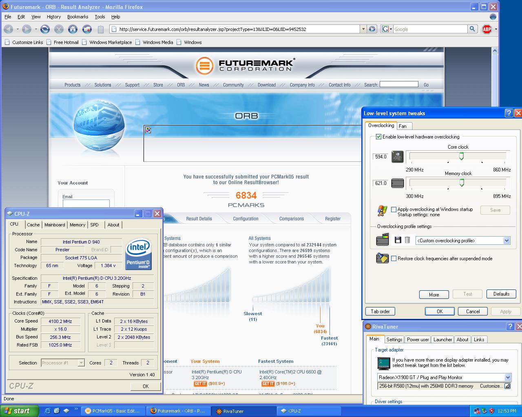Open the CPU-Z processor Selection dropdown
Screen dimensions: 522x417
coord(81,363)
